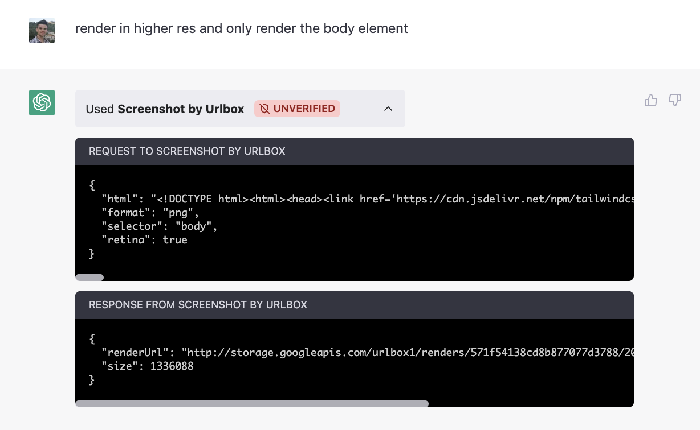Select the UNVERIFIED plugin badge
The width and height of the screenshot is (700, 430).
(x=297, y=109)
